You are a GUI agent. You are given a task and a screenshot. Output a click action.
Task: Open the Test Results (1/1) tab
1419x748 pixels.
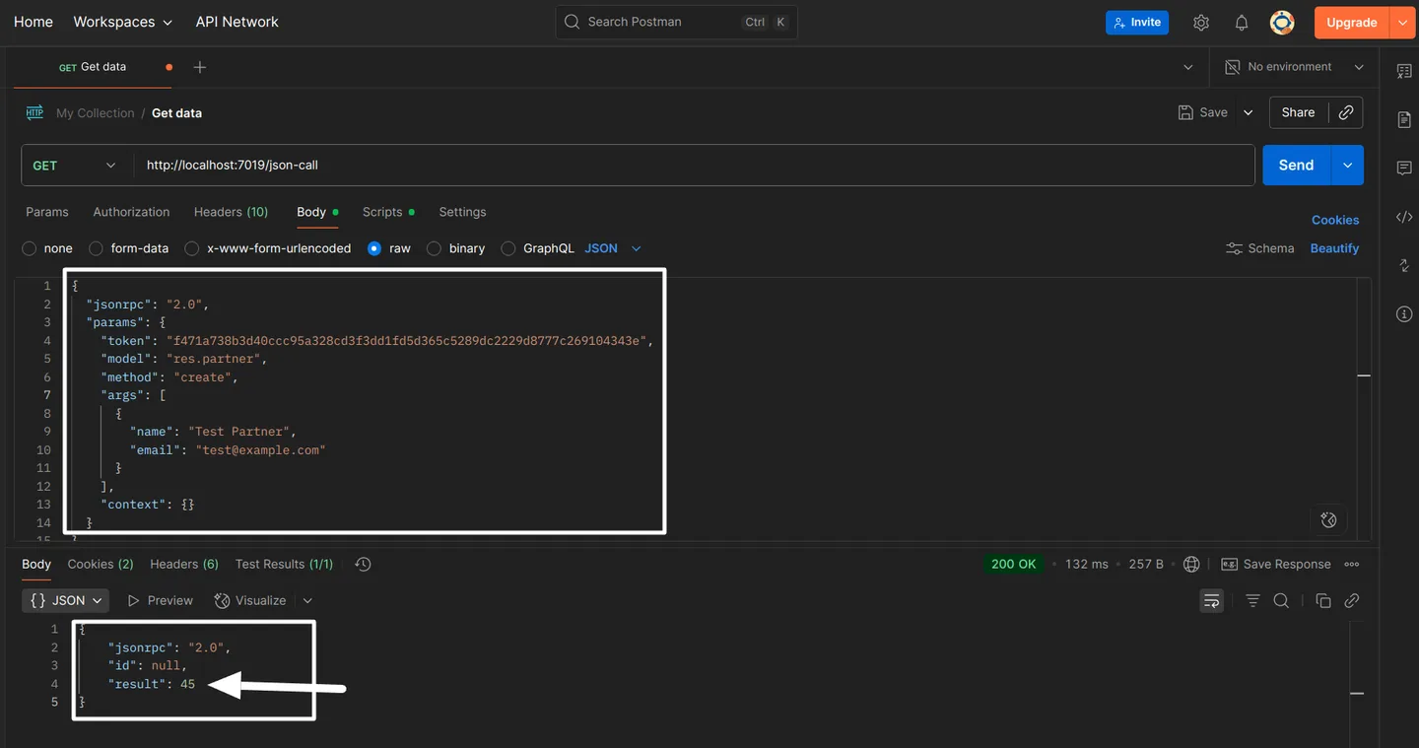click(x=284, y=564)
